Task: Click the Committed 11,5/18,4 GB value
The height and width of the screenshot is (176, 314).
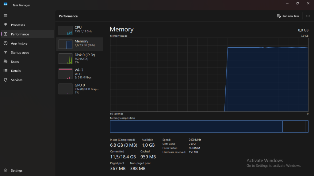Action: tap(123, 157)
